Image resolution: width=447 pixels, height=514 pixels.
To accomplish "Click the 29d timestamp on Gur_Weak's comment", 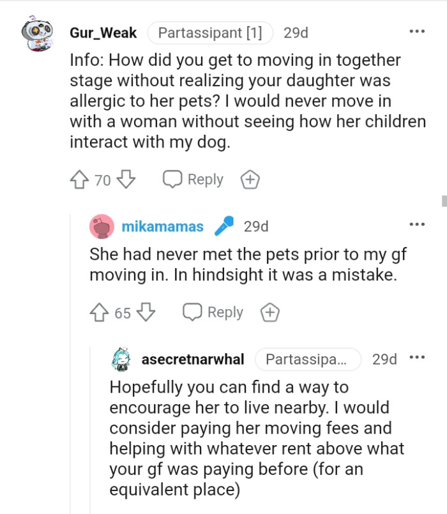I will (x=295, y=33).
